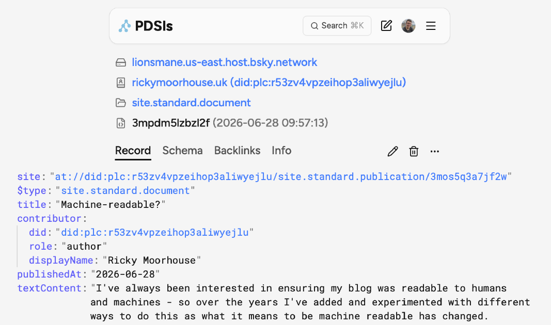The image size is (551, 325).
Task: Open user profile avatar
Action: pos(408,26)
